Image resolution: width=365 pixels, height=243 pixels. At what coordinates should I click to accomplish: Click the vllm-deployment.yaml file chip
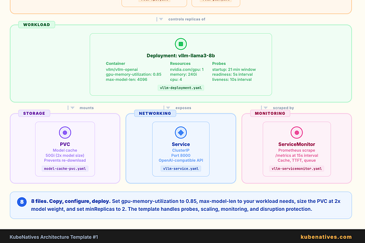click(x=181, y=88)
